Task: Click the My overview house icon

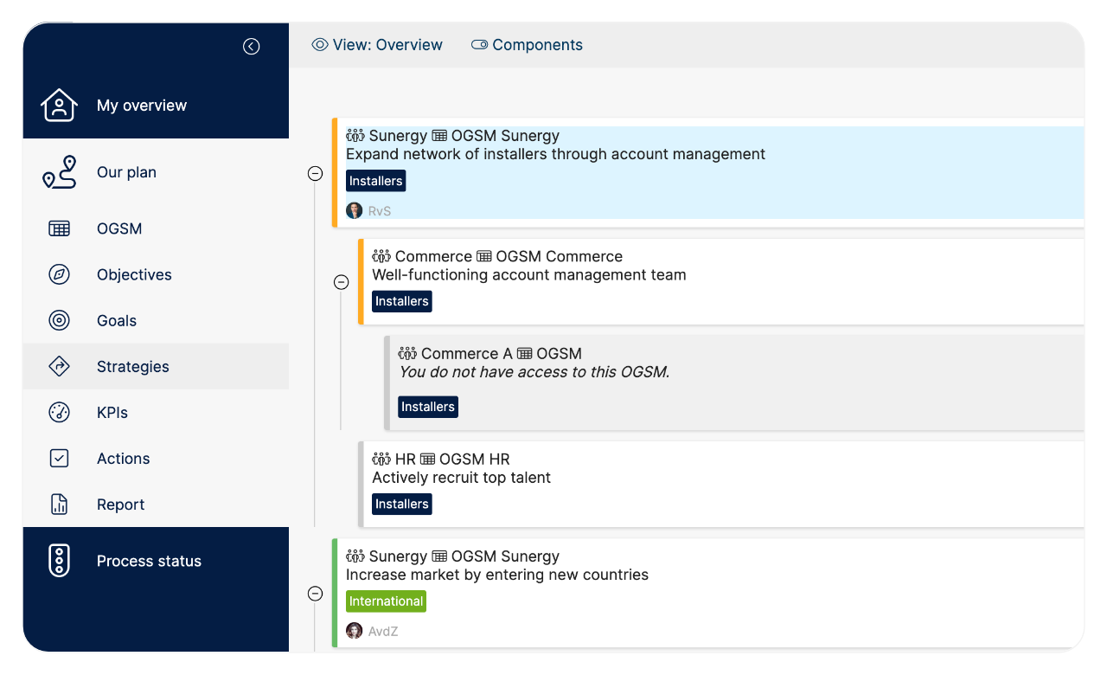Action: 59,106
